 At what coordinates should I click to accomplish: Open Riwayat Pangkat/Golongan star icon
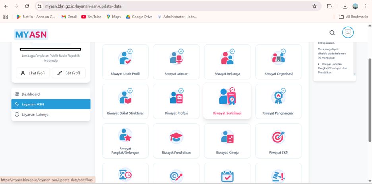(x=125, y=135)
